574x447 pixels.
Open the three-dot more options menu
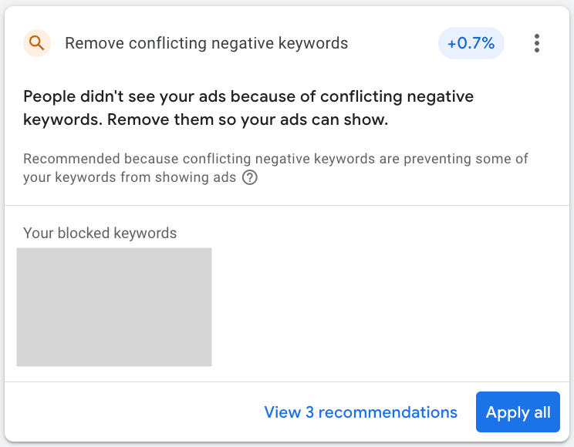point(537,43)
